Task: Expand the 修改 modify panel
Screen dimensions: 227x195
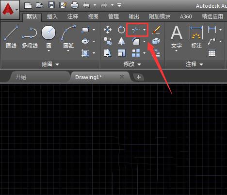Action: 132,65
